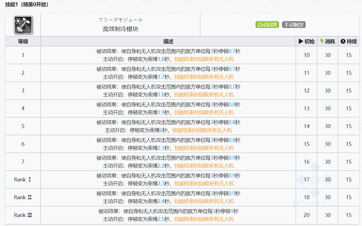Select the Rank Ⅱ row label

tap(23, 198)
